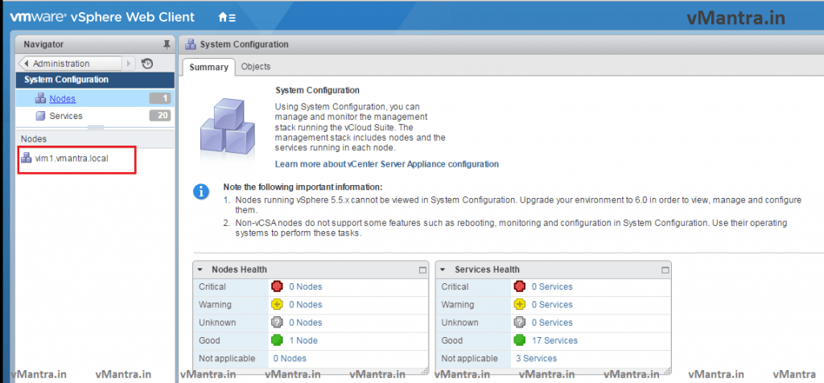Open Not applicable 0 Nodes link
Image resolution: width=824 pixels, height=383 pixels.
coord(290,358)
